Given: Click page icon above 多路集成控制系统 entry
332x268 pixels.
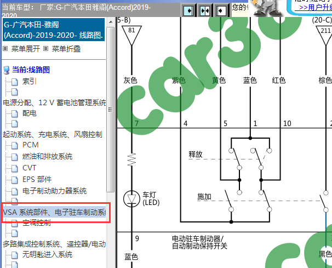Looking at the screenshot, I should [14, 233].
